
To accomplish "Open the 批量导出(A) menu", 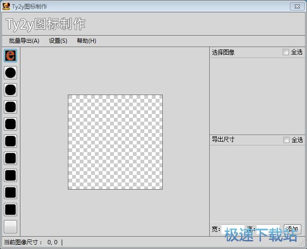I will 24,41.
